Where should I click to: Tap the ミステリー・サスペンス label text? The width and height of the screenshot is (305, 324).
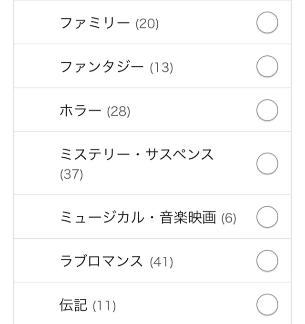click(137, 154)
